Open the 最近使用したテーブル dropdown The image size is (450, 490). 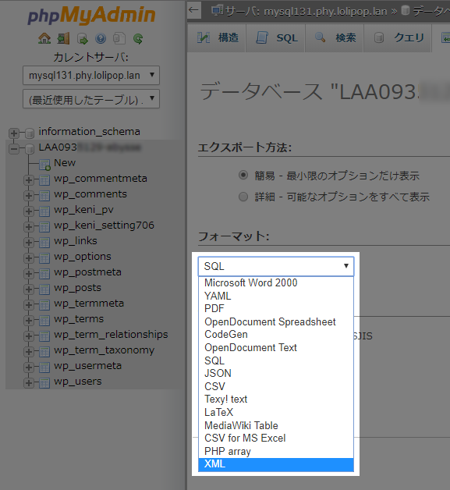click(91, 99)
